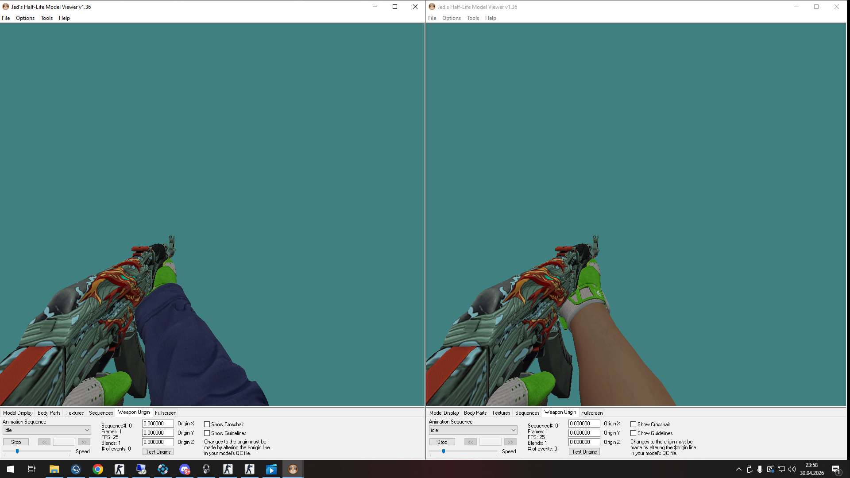Viewport: 850px width, 478px height.
Task: Open Task View from the taskbar
Action: coord(32,469)
